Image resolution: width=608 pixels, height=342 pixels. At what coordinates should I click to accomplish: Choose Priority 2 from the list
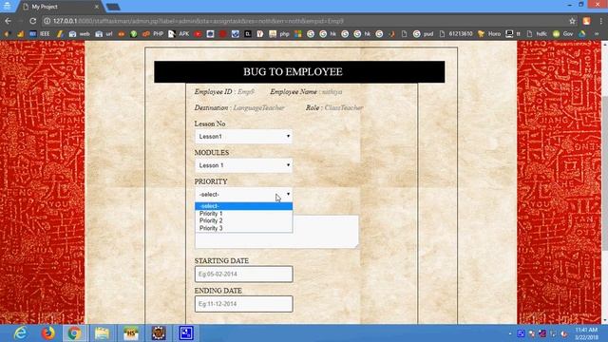[243, 220]
